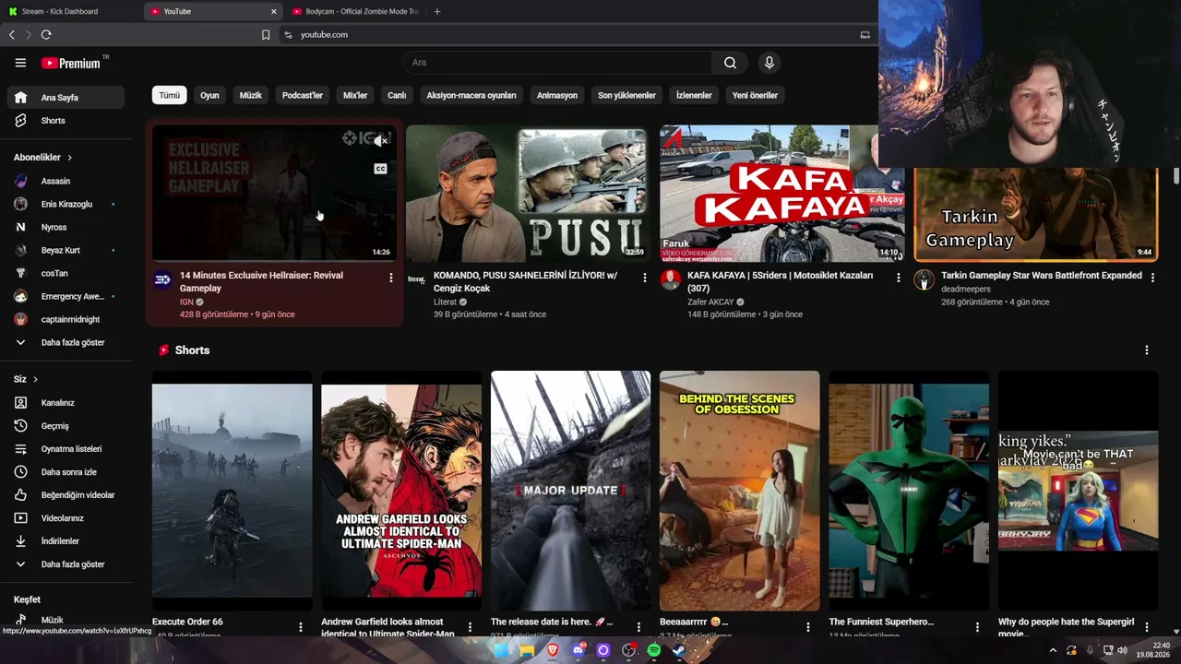This screenshot has height=664, width=1181.
Task: Bookmark this page using the bookmark icon
Action: coord(266,35)
